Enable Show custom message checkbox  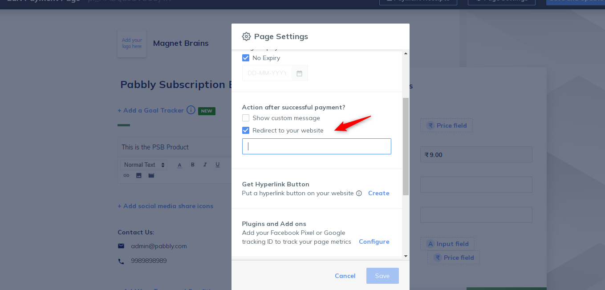click(246, 118)
